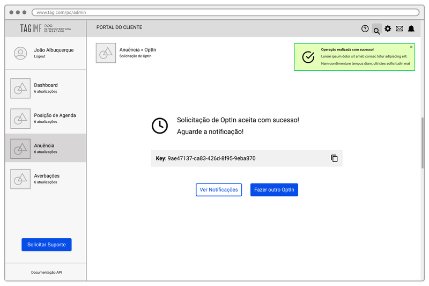This screenshot has height=286, width=429.
Task: Click the Fazer outro OptIn button
Action: 274,189
